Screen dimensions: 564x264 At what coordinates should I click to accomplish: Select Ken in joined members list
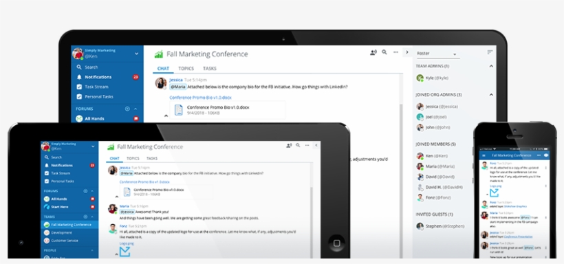click(x=432, y=156)
